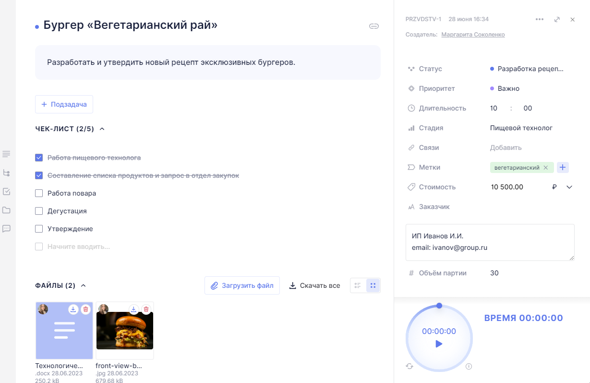
Task: Remove the вегетарианский label
Action: point(545,168)
